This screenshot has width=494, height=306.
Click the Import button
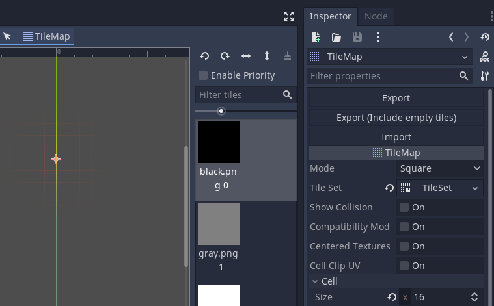(396, 137)
